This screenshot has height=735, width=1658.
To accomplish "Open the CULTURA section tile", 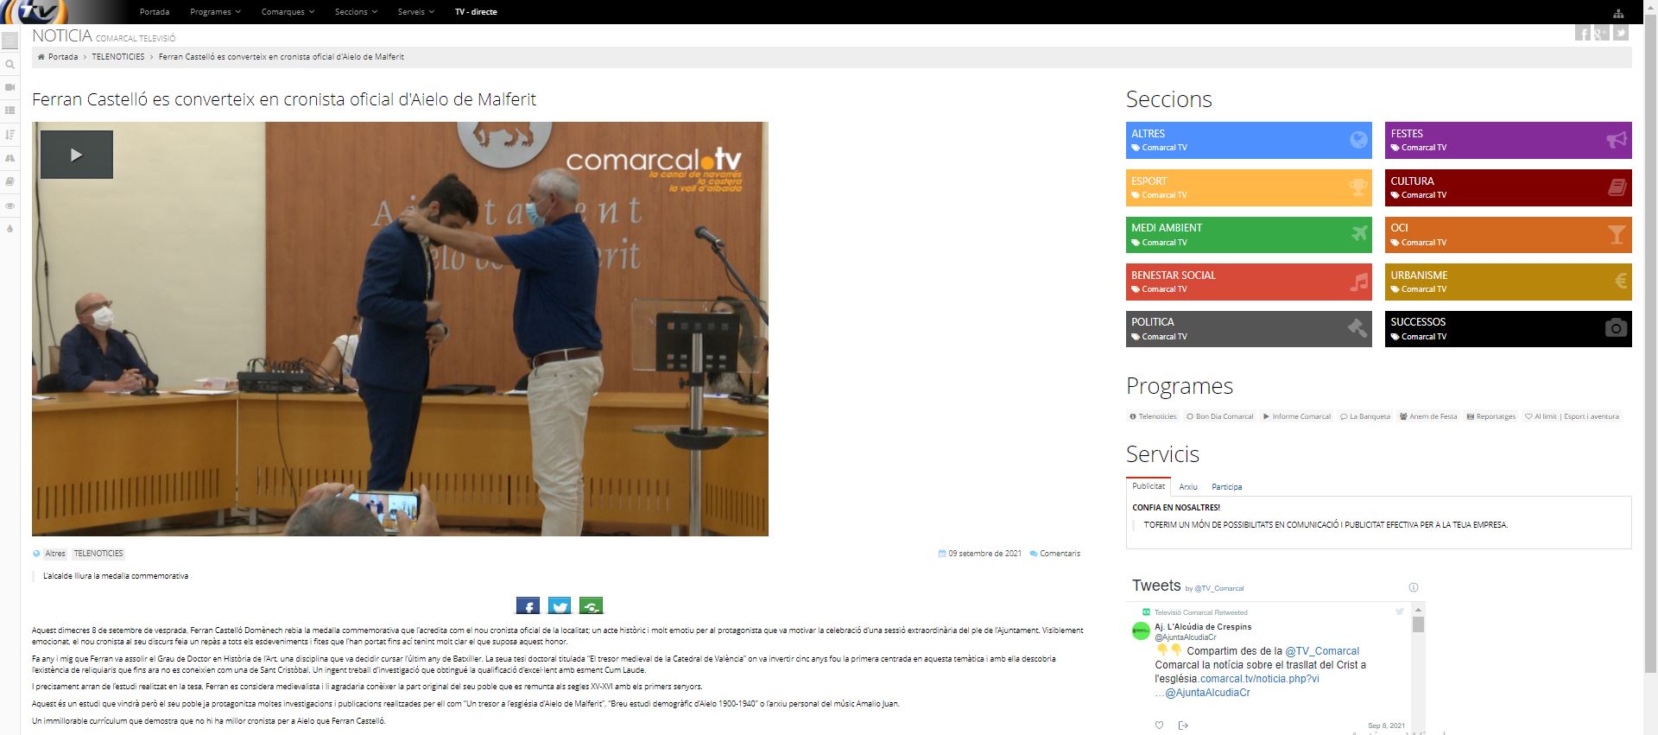I will click(x=1507, y=187).
